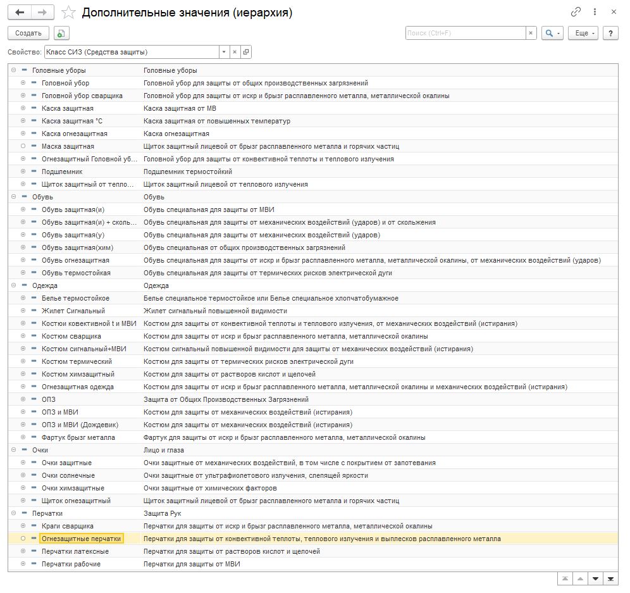Viewport: 630px width, 593px height.
Task: Click 'Обувь специальная для защиты от МВИ' text
Action: [x=209, y=209]
